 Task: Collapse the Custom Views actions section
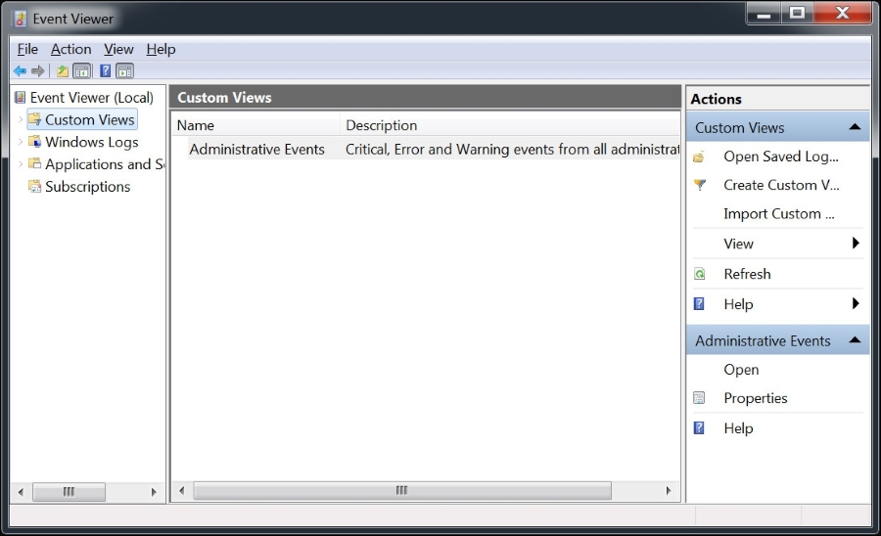855,127
